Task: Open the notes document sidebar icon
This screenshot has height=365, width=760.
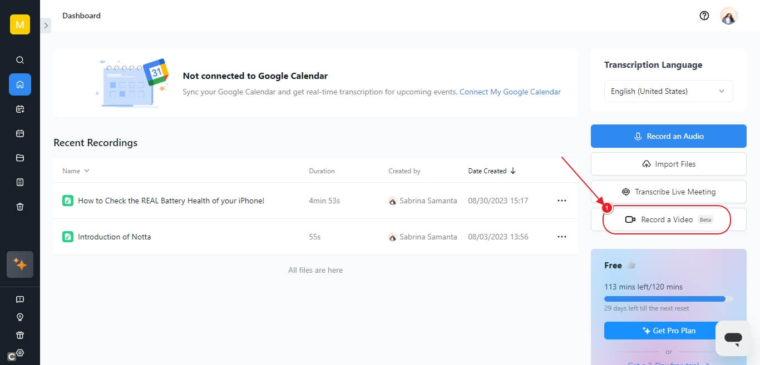Action: coord(20,182)
